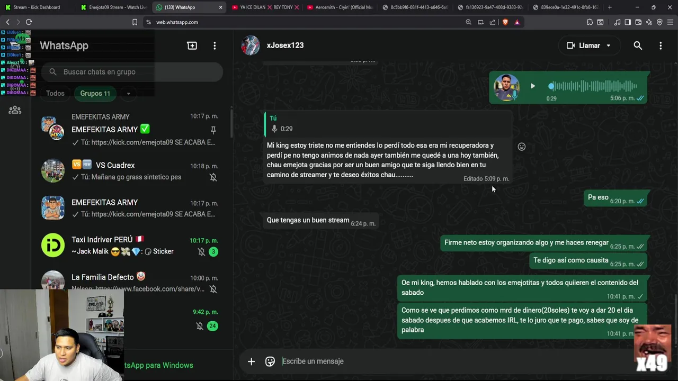Bookmark this page icon
The height and width of the screenshot is (381, 678).
tap(135, 22)
